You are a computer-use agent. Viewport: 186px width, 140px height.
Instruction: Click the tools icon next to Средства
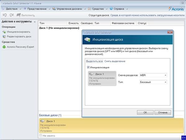[x=90, y=9]
